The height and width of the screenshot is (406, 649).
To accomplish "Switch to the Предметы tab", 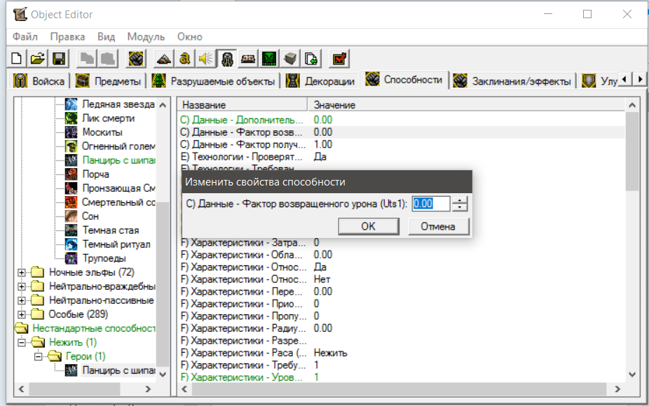I will [x=109, y=81].
